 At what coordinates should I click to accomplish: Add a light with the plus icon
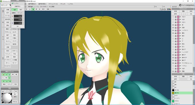pos(3,92)
